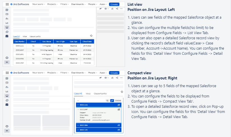This screenshot has height=137, width=231.
Task: Open board icon in List view sidebar
Action: (x=7, y=14)
